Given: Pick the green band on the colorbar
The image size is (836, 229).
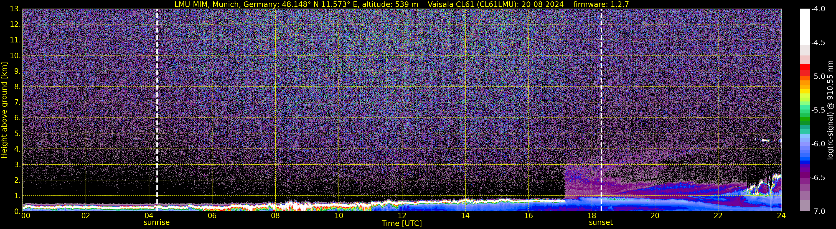Looking at the screenshot, I should pos(804,121).
